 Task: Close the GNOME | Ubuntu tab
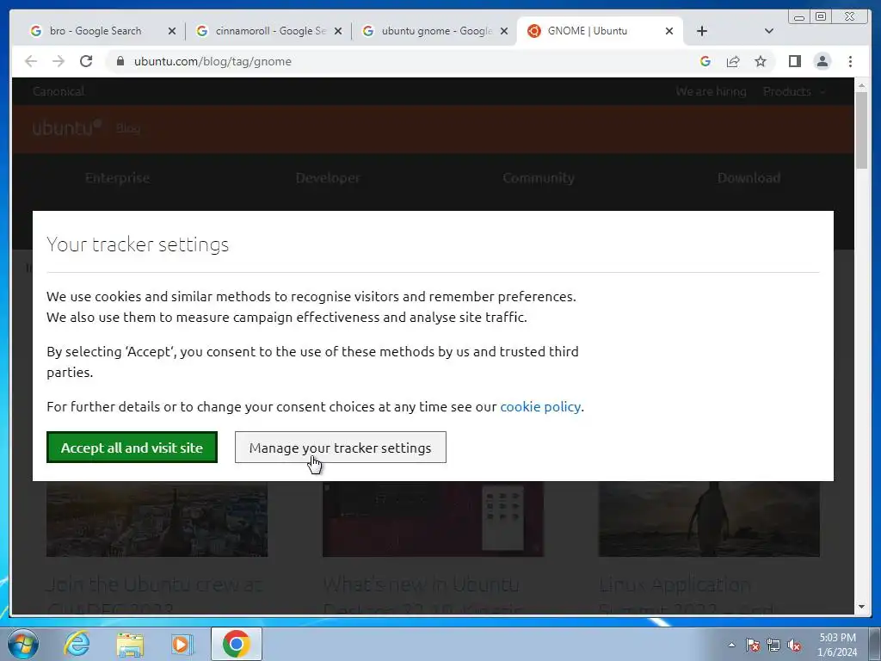[x=669, y=31]
